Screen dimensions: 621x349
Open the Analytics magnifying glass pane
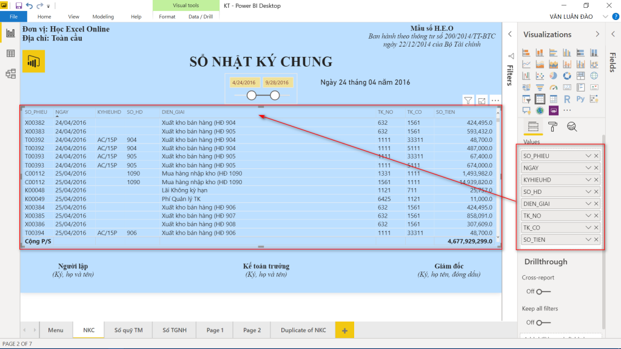point(571,125)
